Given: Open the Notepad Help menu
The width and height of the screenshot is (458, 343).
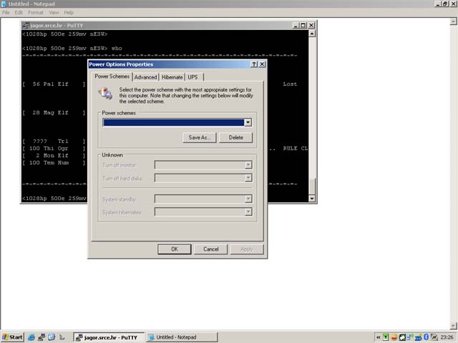Looking at the screenshot, I should [x=69, y=13].
